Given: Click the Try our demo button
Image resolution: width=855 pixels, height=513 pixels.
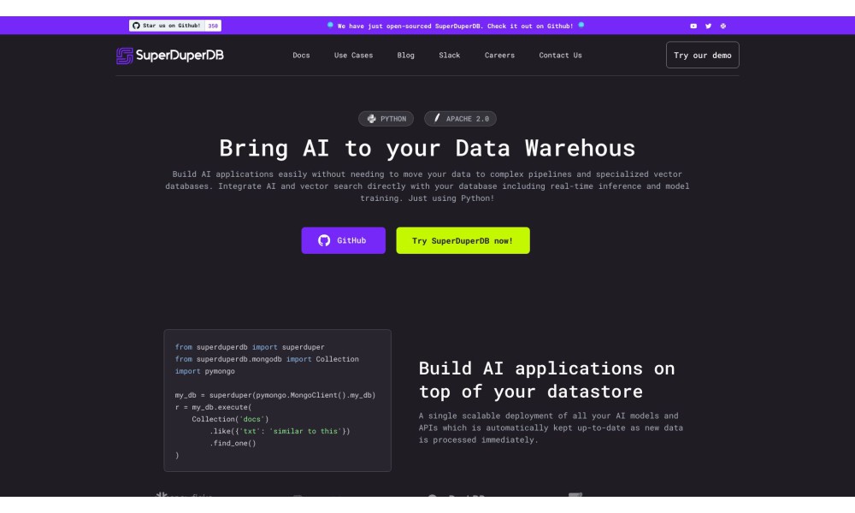Looking at the screenshot, I should (x=702, y=55).
